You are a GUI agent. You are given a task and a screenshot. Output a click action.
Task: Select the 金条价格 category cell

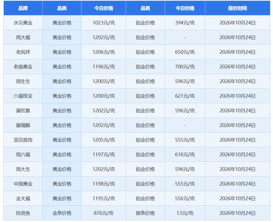pos(62,213)
